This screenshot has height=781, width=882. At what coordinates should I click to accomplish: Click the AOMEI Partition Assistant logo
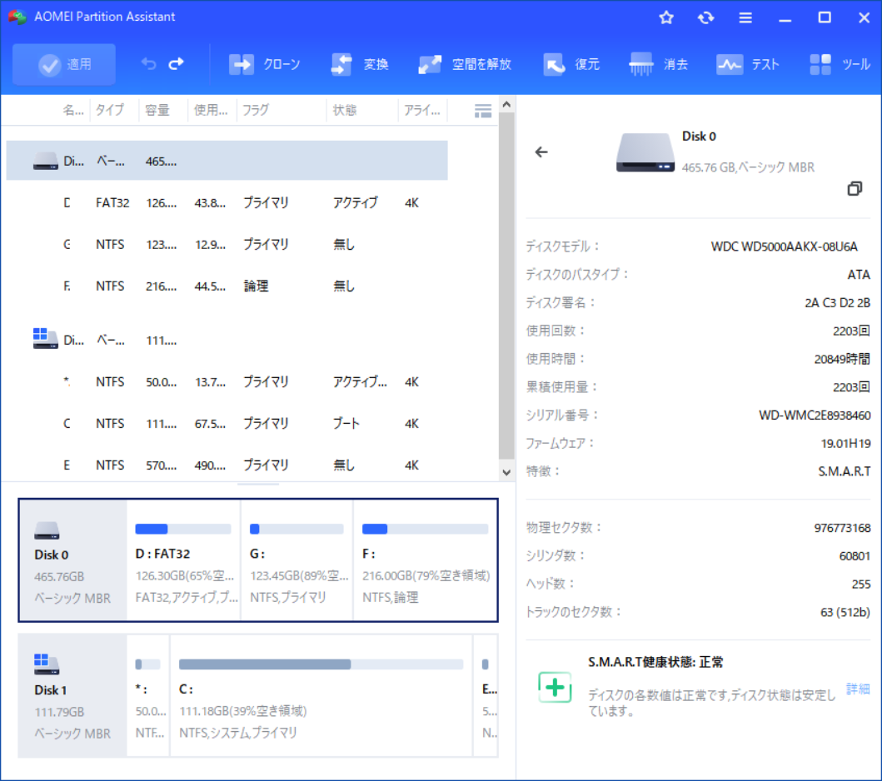[17, 17]
